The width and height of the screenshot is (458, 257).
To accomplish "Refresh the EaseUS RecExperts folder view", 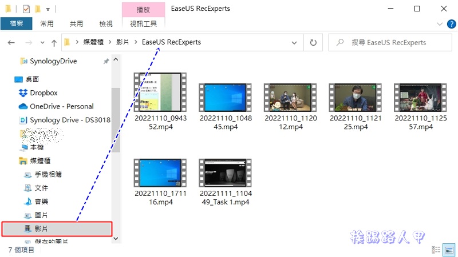I will click(x=313, y=43).
